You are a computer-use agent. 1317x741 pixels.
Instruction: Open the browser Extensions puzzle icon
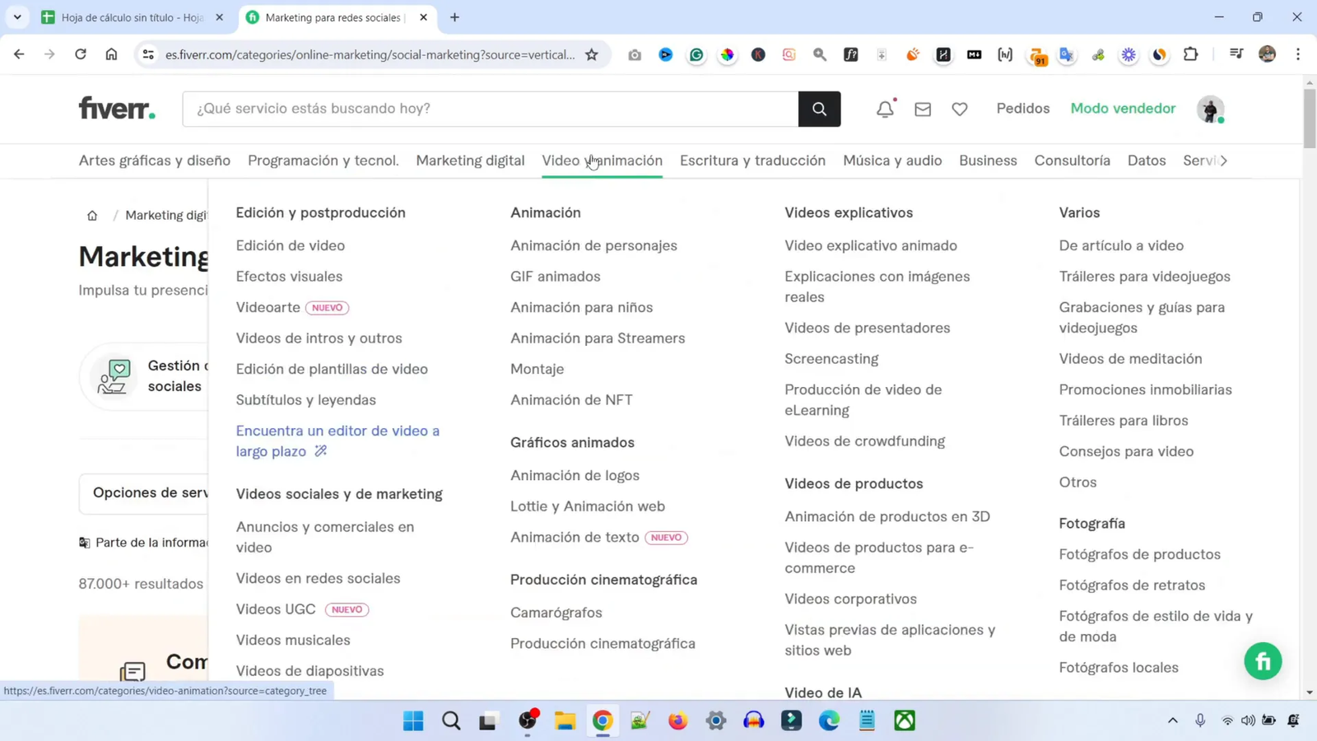1191,54
